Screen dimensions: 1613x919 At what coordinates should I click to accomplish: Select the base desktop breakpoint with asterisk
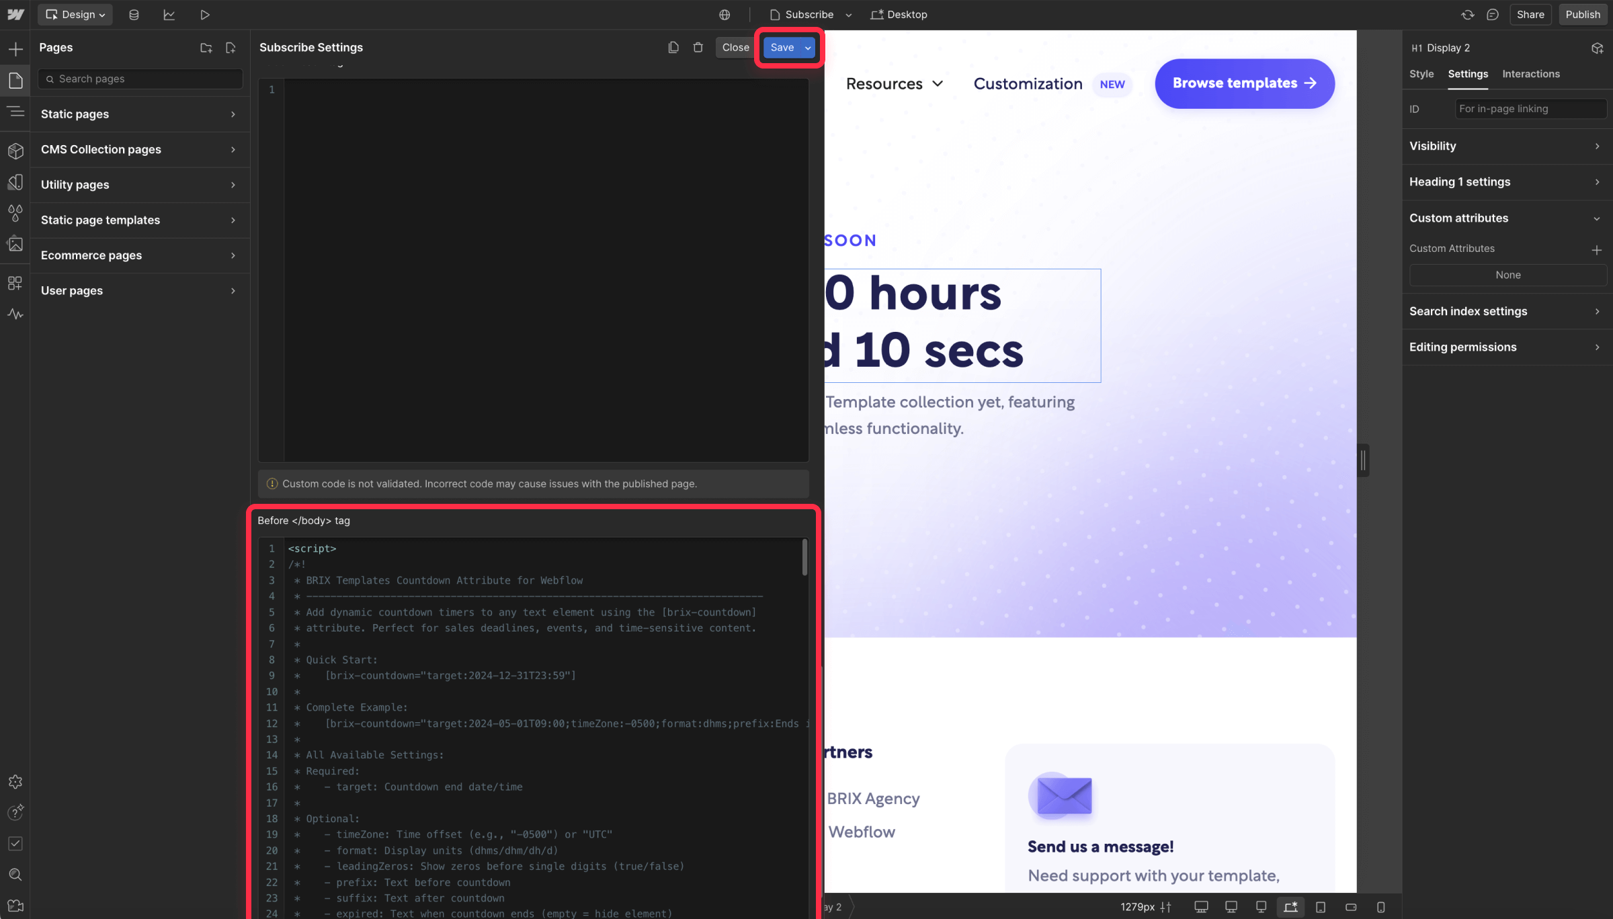[x=1291, y=907]
